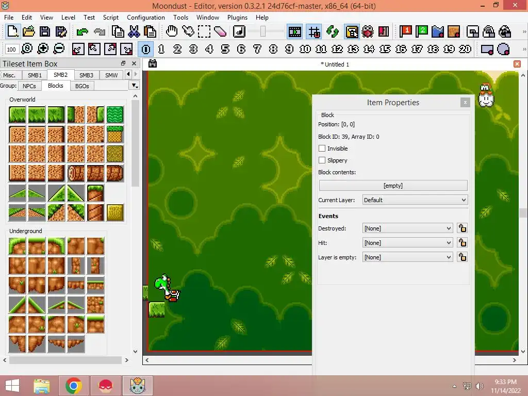Viewport: 528px width, 396px height.
Task: Switch to the SMB3 tileset tab
Action: coord(86,75)
